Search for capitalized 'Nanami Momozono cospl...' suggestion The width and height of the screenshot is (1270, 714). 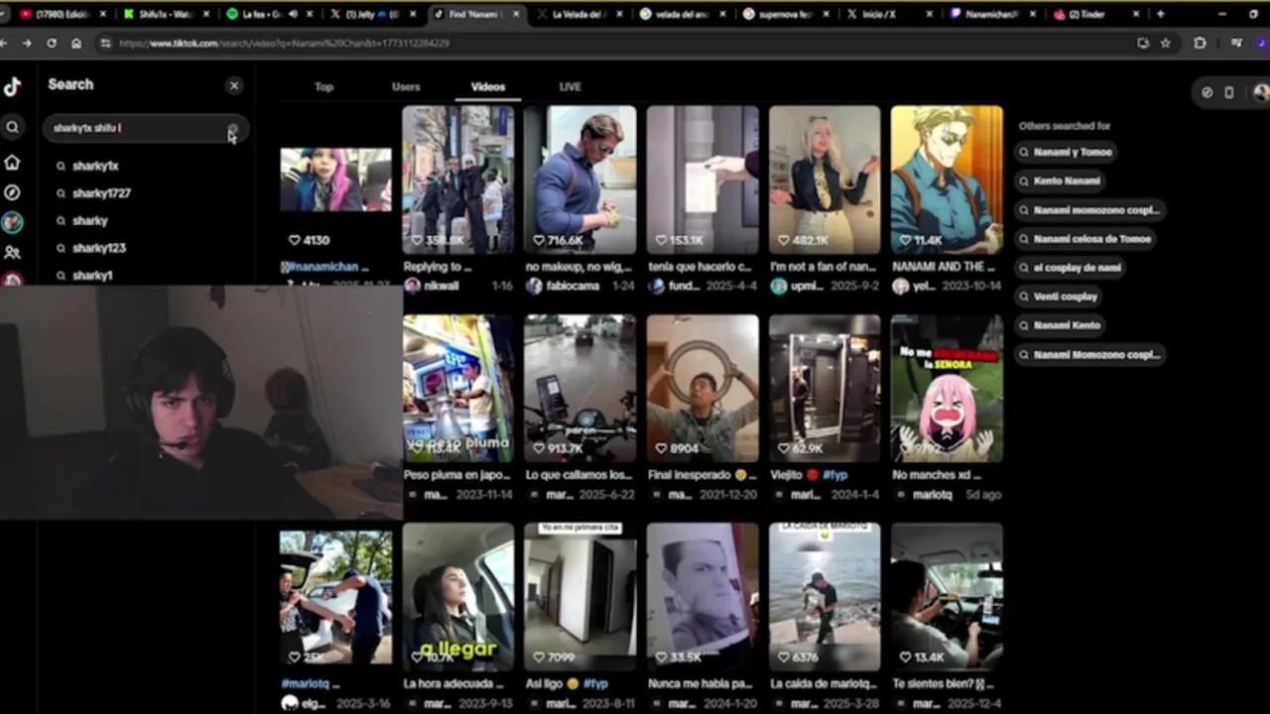[x=1089, y=354]
